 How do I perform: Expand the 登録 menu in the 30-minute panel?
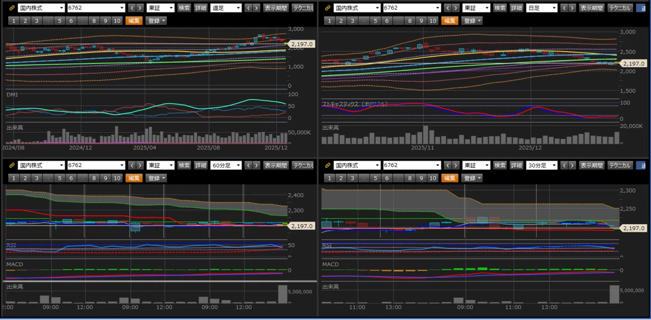click(472, 178)
